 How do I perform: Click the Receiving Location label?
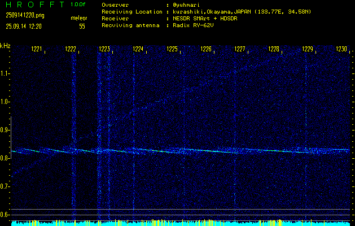pos(132,12)
